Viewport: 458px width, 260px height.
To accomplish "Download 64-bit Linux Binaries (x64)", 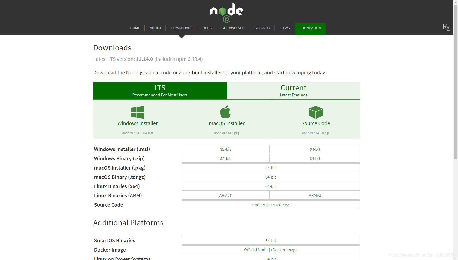I will point(271,186).
